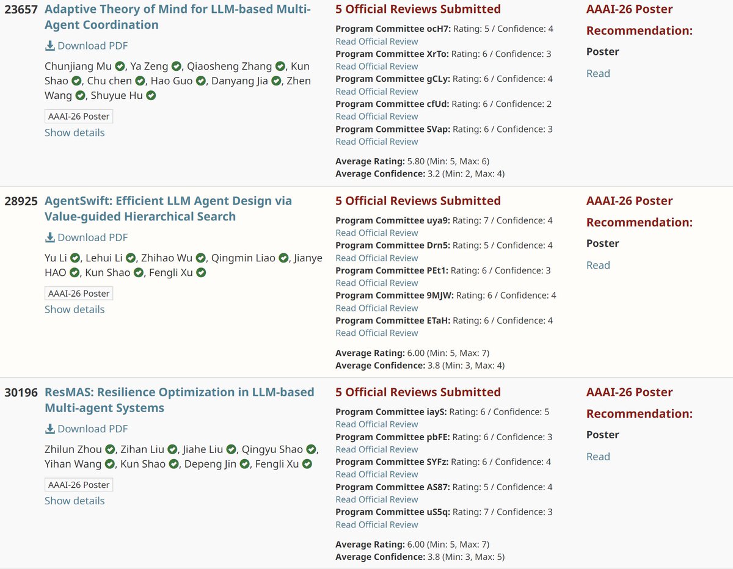This screenshot has width=733, height=569.
Task: Expand Show details for paper 23657
Action: tap(75, 132)
